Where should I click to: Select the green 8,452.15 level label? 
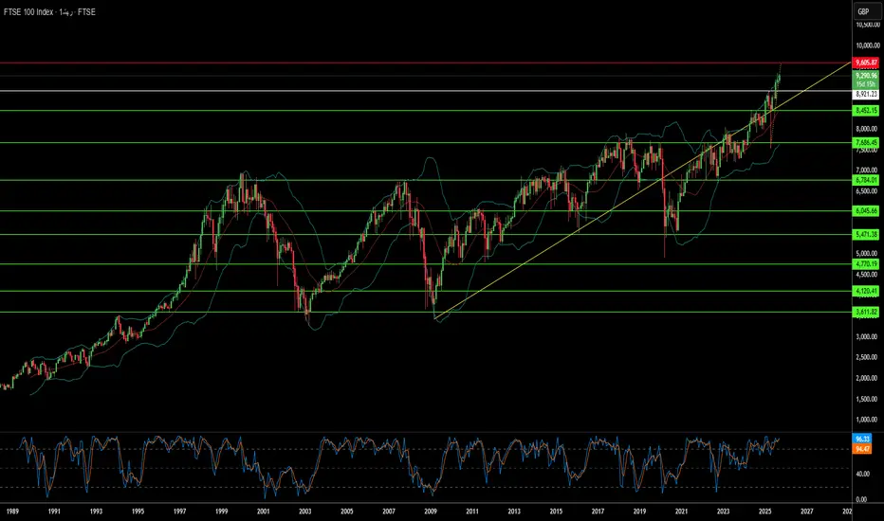tap(866, 111)
